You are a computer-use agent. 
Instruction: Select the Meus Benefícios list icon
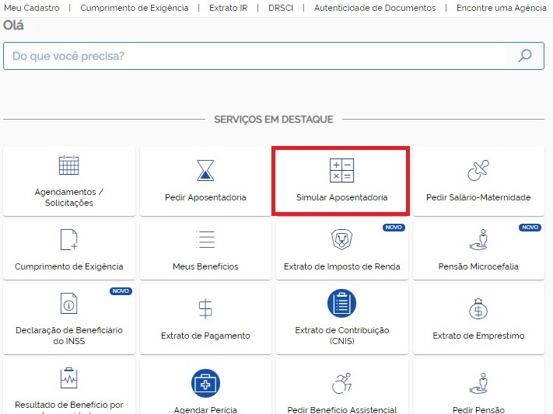tap(205, 239)
